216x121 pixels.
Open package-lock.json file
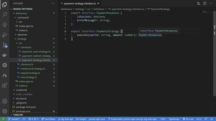click(26, 107)
